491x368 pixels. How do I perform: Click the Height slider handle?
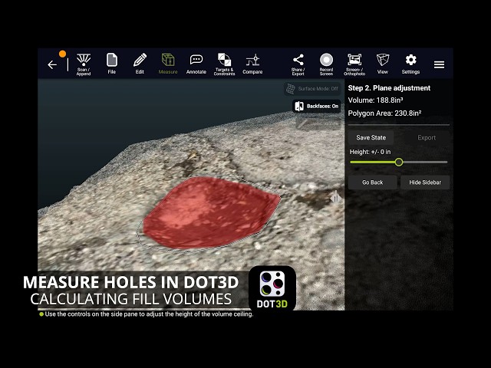pyautogui.click(x=399, y=162)
